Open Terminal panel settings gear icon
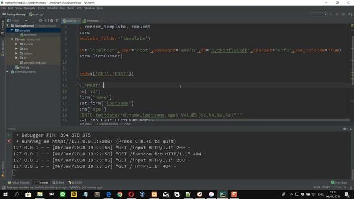The height and width of the screenshot is (199, 354). 345,129
